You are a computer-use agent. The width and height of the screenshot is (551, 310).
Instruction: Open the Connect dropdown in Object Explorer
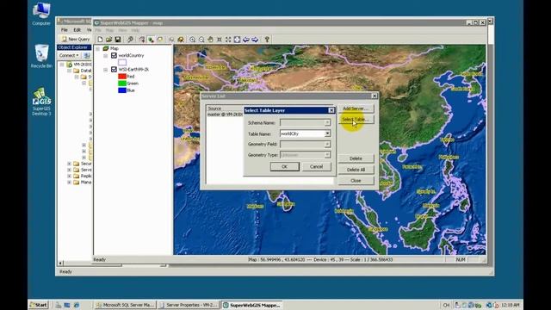pyautogui.click(x=69, y=55)
